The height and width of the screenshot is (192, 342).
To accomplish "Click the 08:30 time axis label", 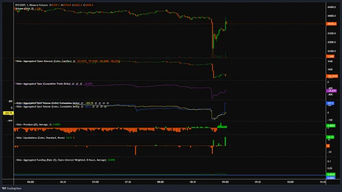I will point(193,182).
